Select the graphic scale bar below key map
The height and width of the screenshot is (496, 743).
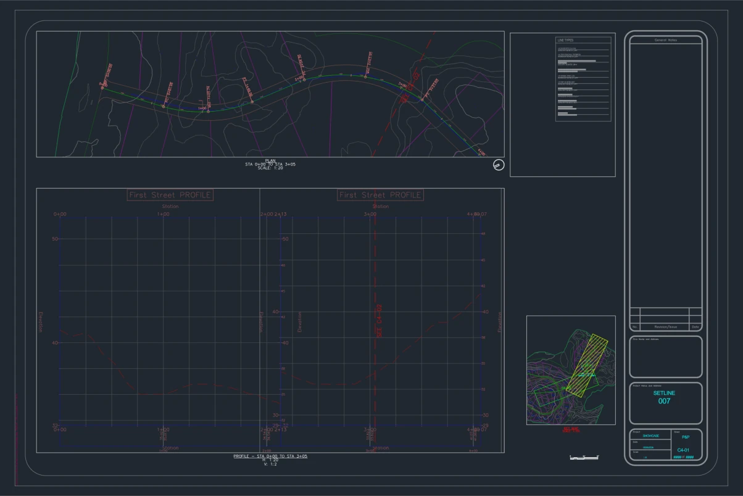(x=584, y=457)
